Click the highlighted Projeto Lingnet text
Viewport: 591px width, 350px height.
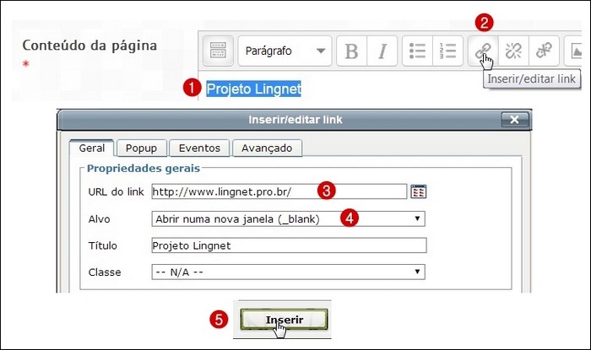253,89
